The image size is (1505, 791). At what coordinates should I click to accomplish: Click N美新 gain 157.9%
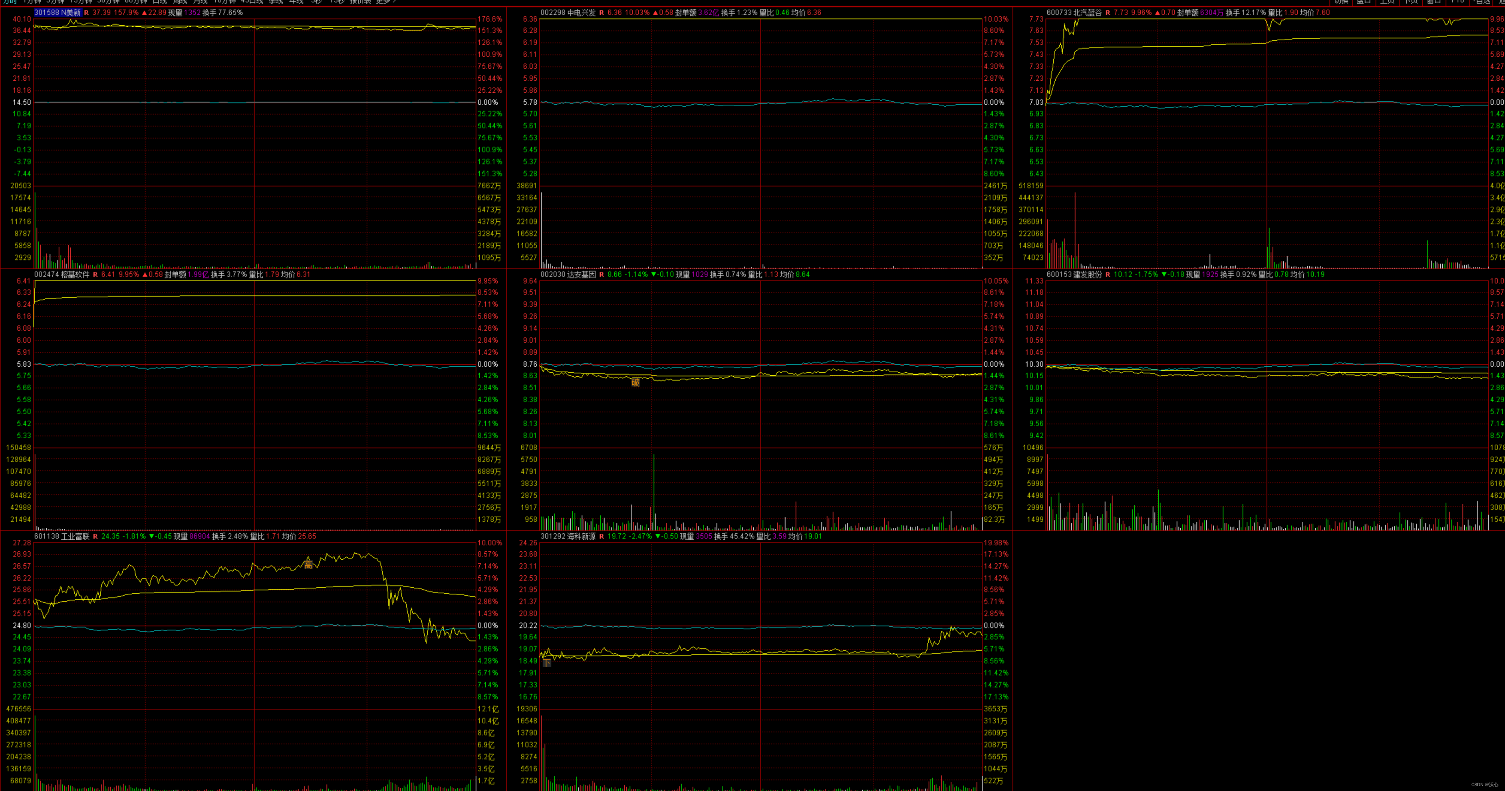click(126, 12)
